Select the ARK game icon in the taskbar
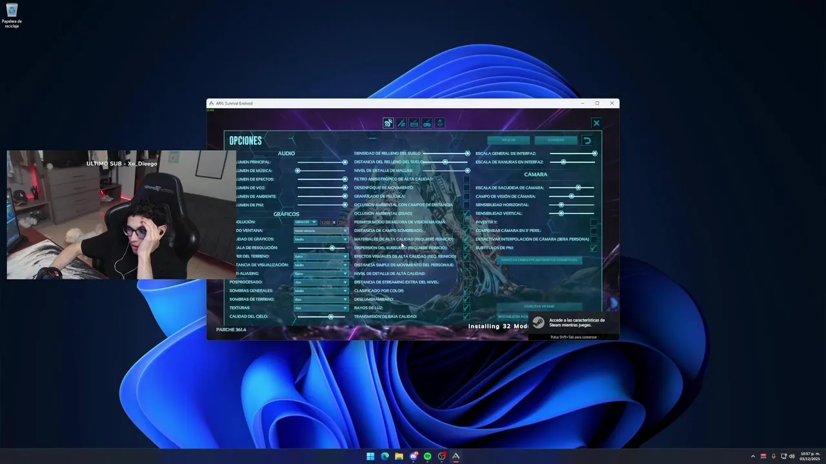The width and height of the screenshot is (826, 464). tap(456, 456)
